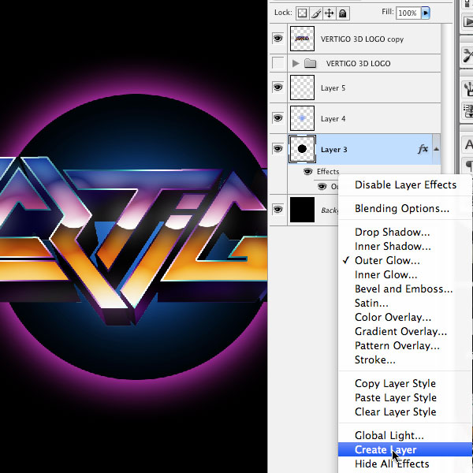Hide the VERTIGO 3D LOGO copy layer
Screen dimensions: 473x473
(x=277, y=38)
